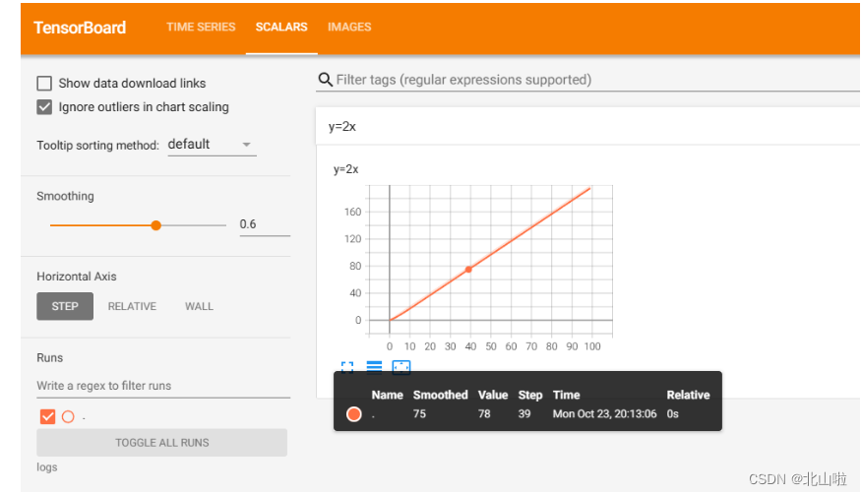
Task: Uncheck the orange run visibility checkbox
Action: tap(47, 416)
